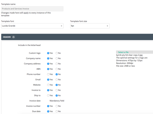Select No for Invoice number

click(x=57, y=106)
